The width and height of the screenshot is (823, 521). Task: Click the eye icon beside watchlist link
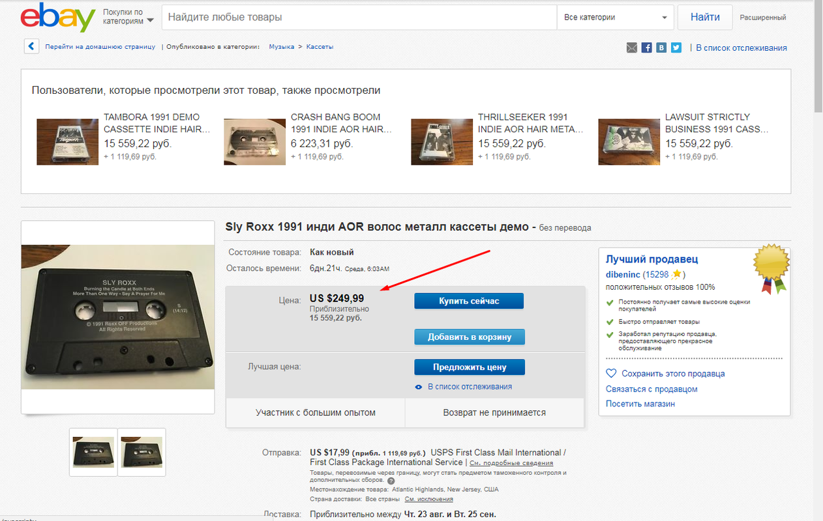(x=419, y=387)
